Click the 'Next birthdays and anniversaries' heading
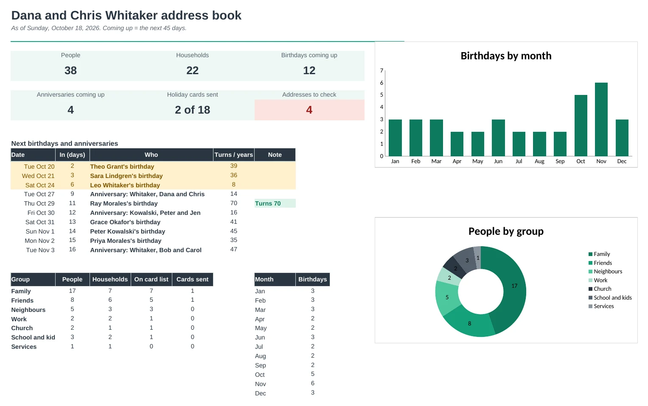Image resolution: width=648 pixels, height=406 pixels. pyautogui.click(x=65, y=144)
